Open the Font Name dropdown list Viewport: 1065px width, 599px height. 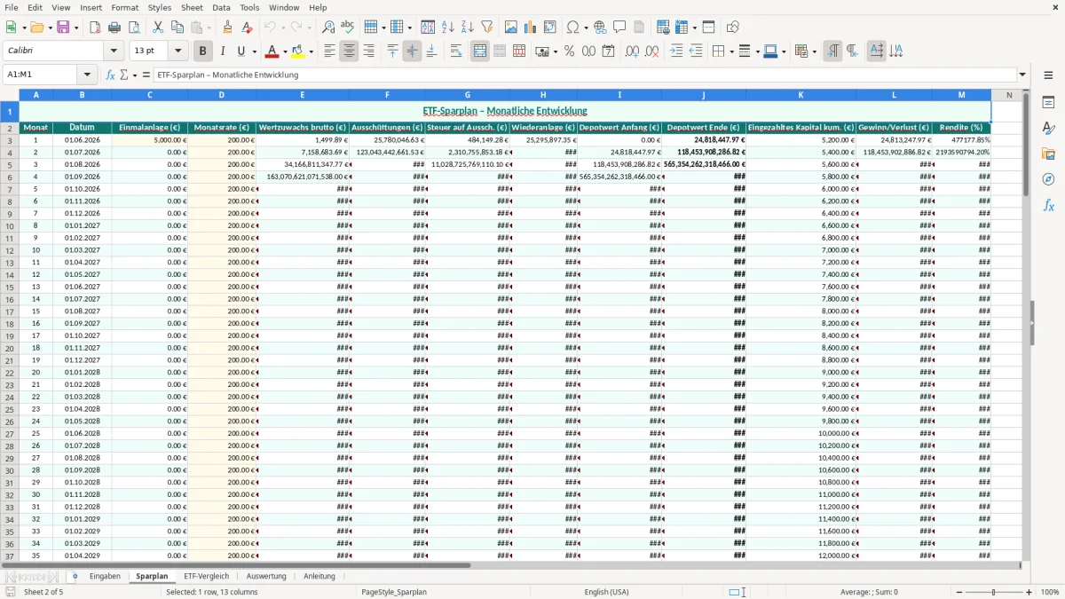click(115, 51)
